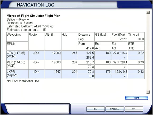Click the CANCEL button
Viewport: 153px width, 115px height.
pyautogui.click(x=114, y=109)
